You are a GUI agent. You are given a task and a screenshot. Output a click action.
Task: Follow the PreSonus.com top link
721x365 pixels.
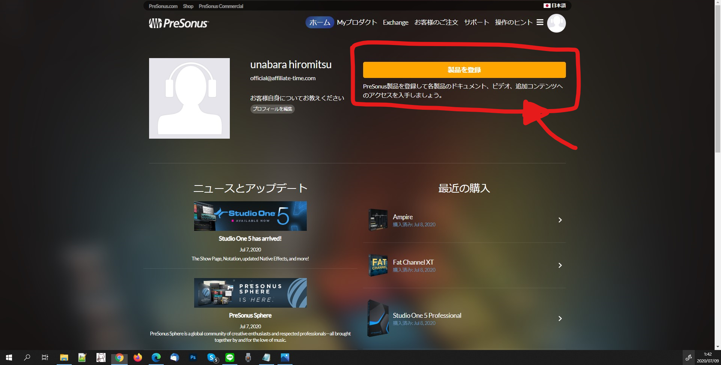click(x=163, y=6)
